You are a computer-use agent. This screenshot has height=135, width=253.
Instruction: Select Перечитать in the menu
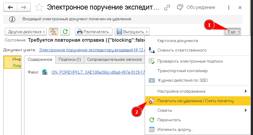pos(198,120)
